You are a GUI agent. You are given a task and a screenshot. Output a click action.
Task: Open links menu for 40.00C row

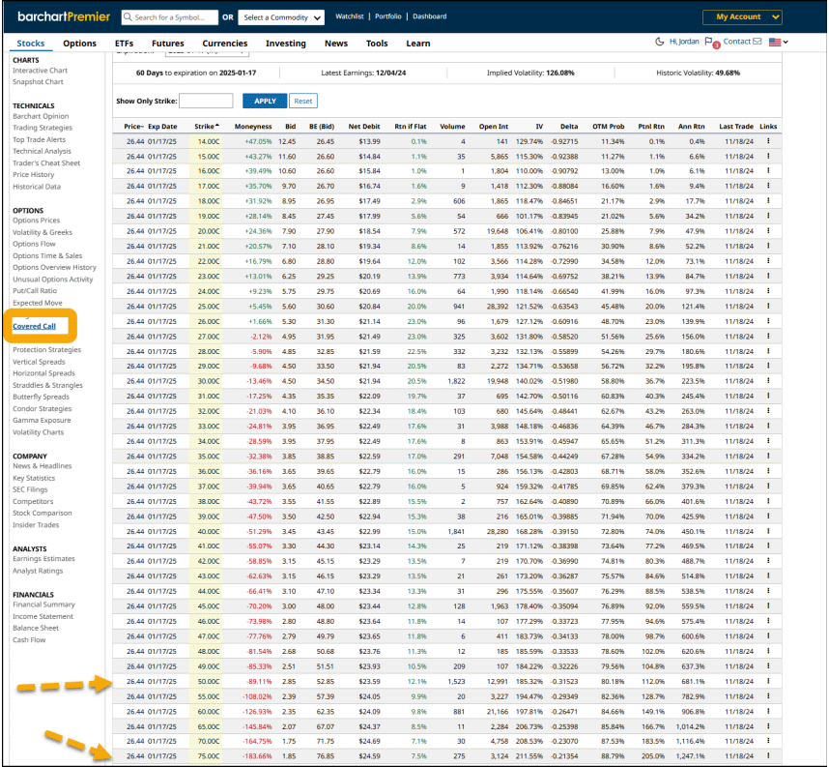768,531
